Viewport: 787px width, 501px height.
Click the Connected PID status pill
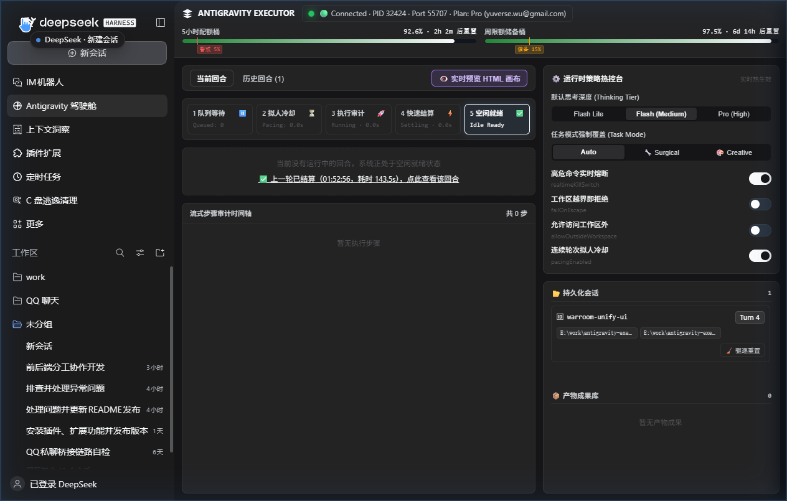coord(436,14)
